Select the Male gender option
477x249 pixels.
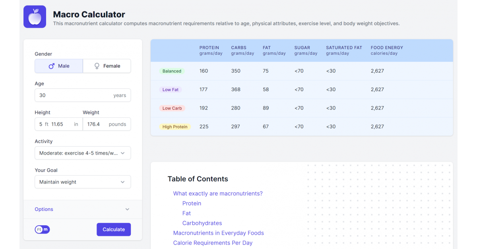tap(59, 66)
